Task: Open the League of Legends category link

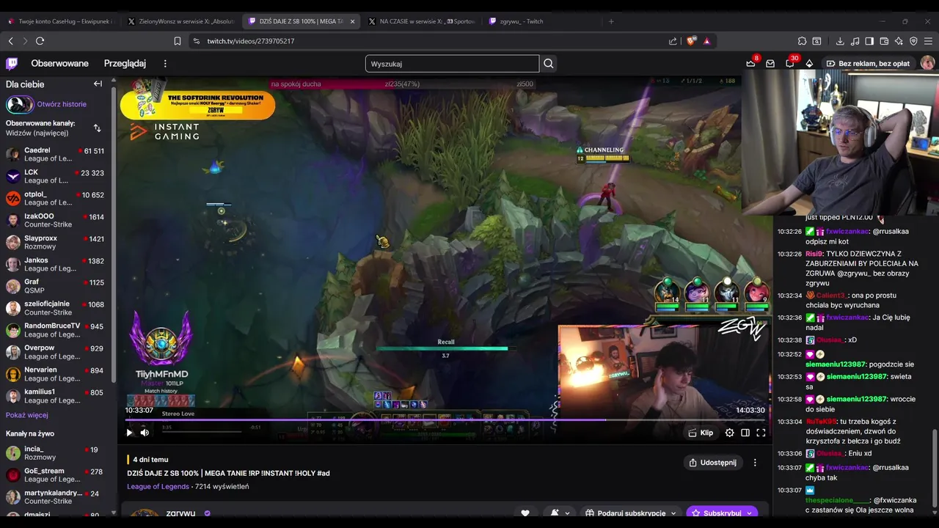Action: 158,486
